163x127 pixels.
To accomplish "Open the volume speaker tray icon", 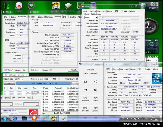I will (x=147, y=119).
